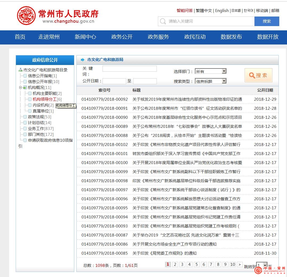Open the 政务公开 navigation menu
Image resolution: width=287 pixels, height=277 pixels.
point(122,37)
